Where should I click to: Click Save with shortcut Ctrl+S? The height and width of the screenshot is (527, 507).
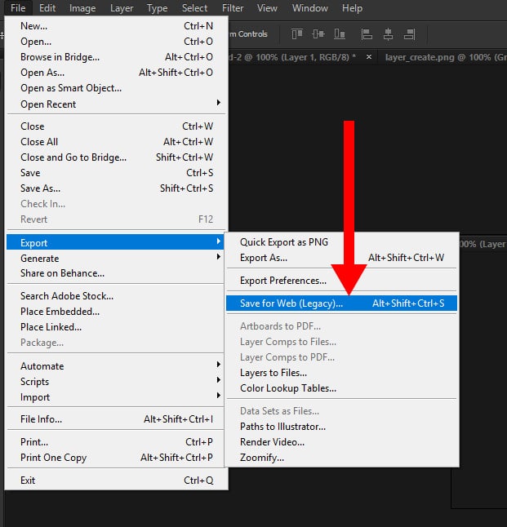115,172
